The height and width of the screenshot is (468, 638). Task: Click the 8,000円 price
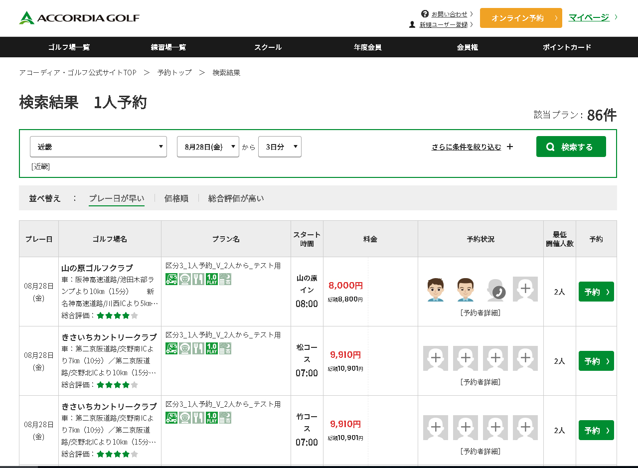pos(345,286)
